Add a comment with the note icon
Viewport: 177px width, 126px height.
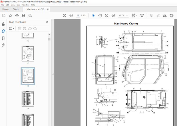152,15
